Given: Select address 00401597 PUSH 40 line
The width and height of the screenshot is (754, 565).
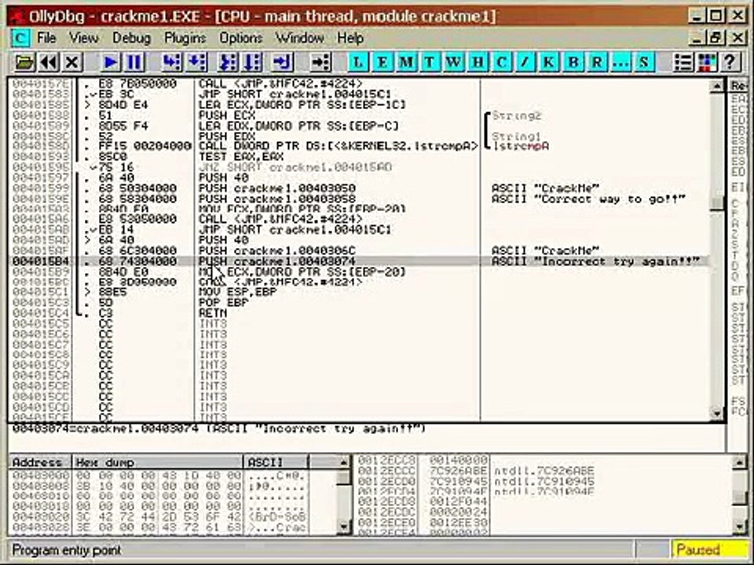Looking at the screenshot, I should click(x=358, y=178).
